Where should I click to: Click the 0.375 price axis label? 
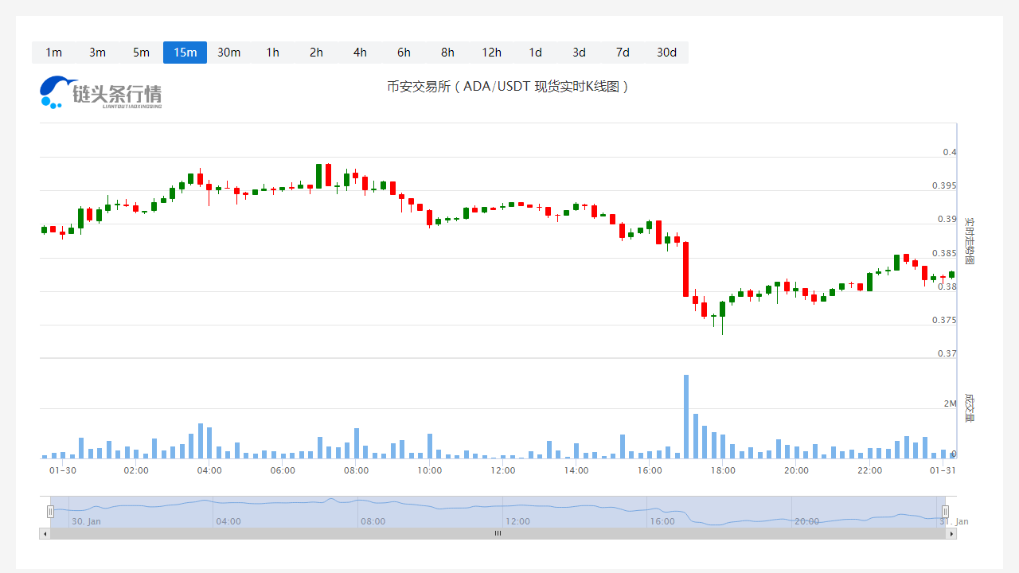pos(944,320)
